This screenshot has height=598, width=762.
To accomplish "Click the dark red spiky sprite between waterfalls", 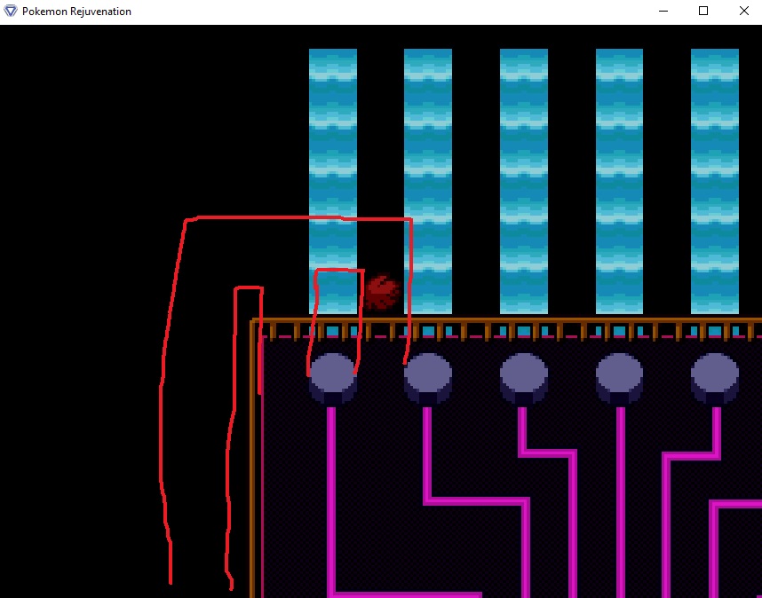I will (383, 292).
